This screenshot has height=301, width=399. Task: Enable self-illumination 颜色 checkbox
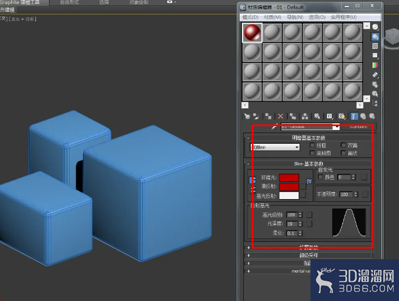click(320, 177)
